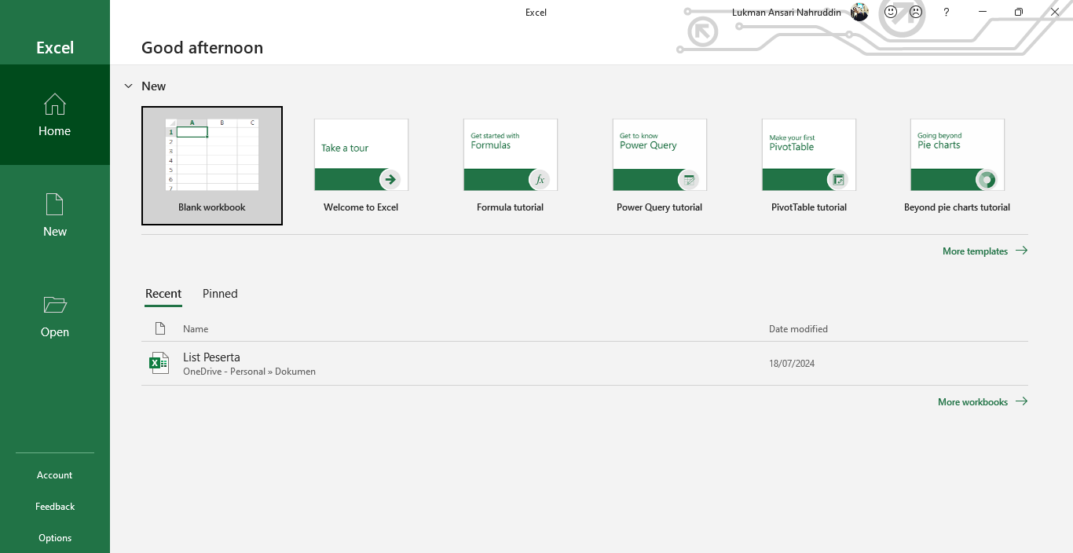The width and height of the screenshot is (1073, 553).
Task: Click the smiley face feedback icon
Action: click(x=891, y=12)
